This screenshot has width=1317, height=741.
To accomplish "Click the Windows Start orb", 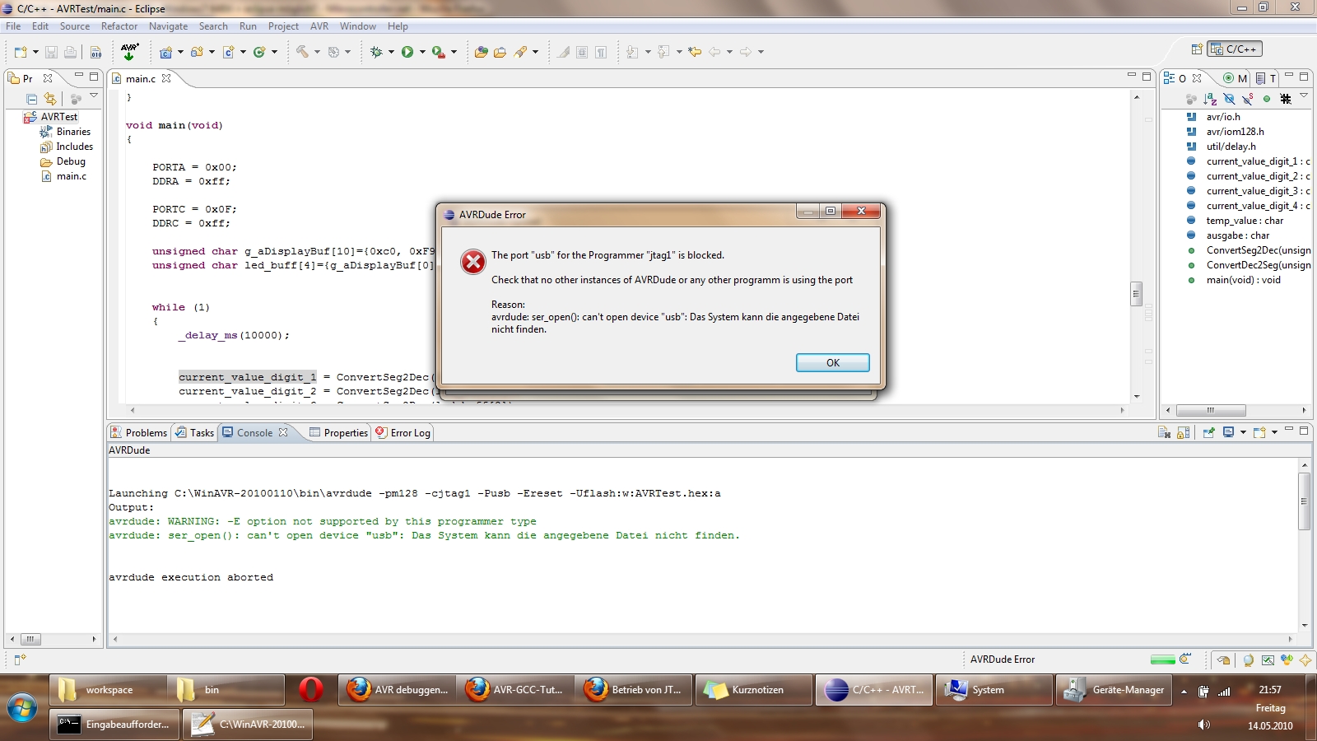I will 22,708.
